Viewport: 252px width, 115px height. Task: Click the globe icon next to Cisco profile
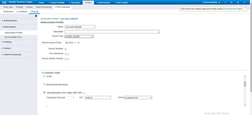79,43
